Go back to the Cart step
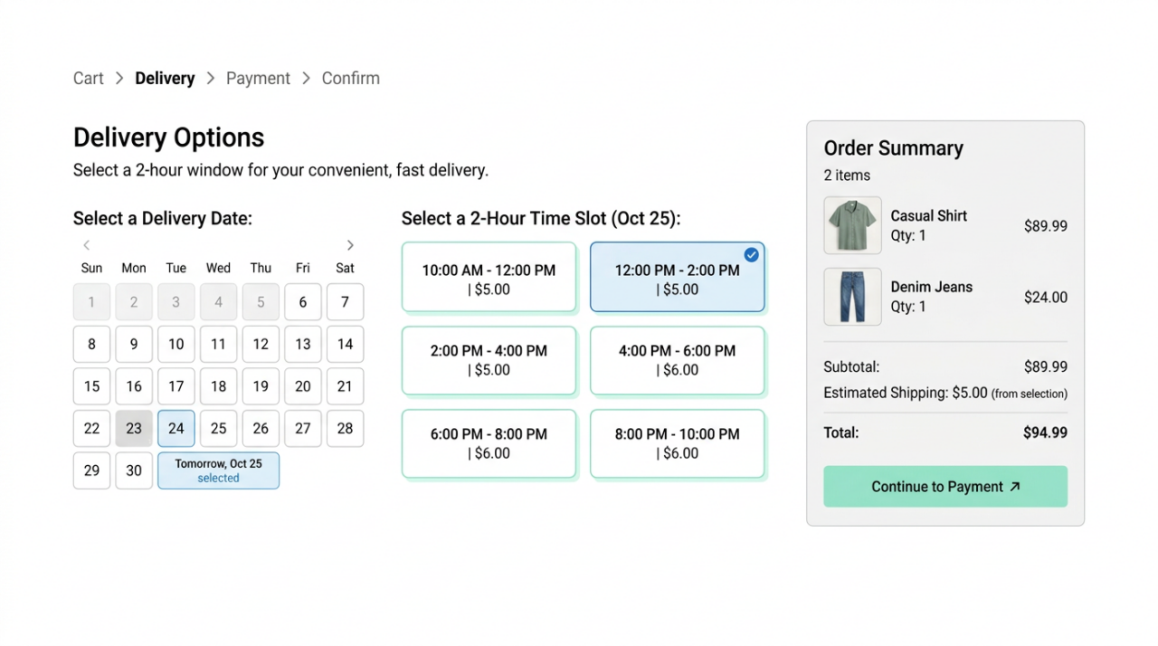Image resolution: width=1158 pixels, height=646 pixels. 89,79
